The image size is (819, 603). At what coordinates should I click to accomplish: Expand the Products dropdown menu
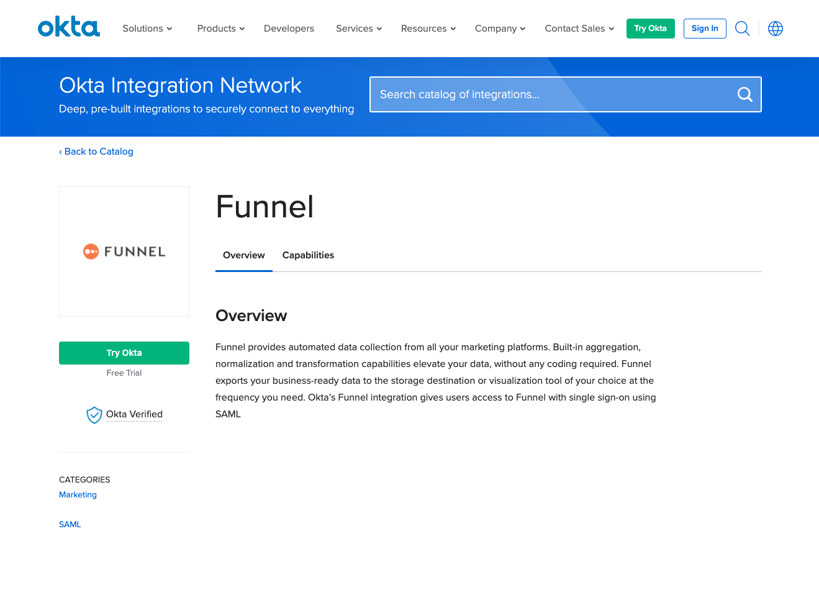pyautogui.click(x=221, y=29)
